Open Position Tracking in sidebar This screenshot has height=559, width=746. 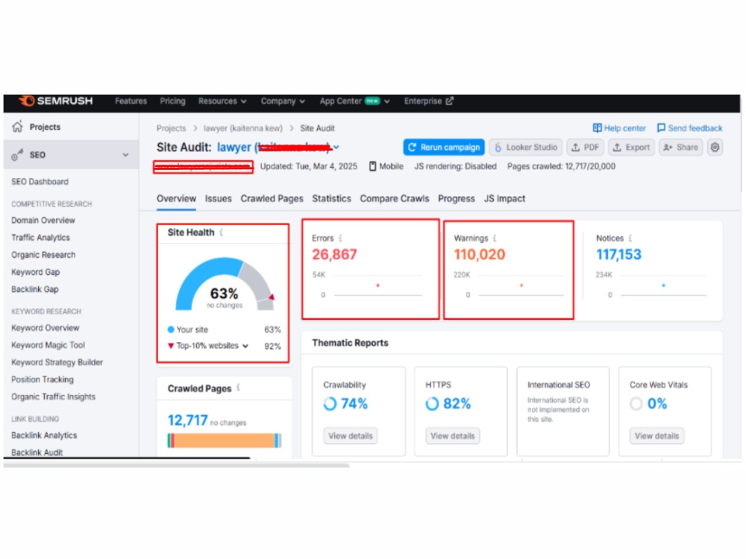pyautogui.click(x=43, y=379)
